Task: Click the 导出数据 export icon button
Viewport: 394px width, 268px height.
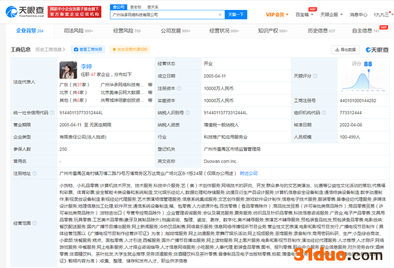Action: click(345, 50)
